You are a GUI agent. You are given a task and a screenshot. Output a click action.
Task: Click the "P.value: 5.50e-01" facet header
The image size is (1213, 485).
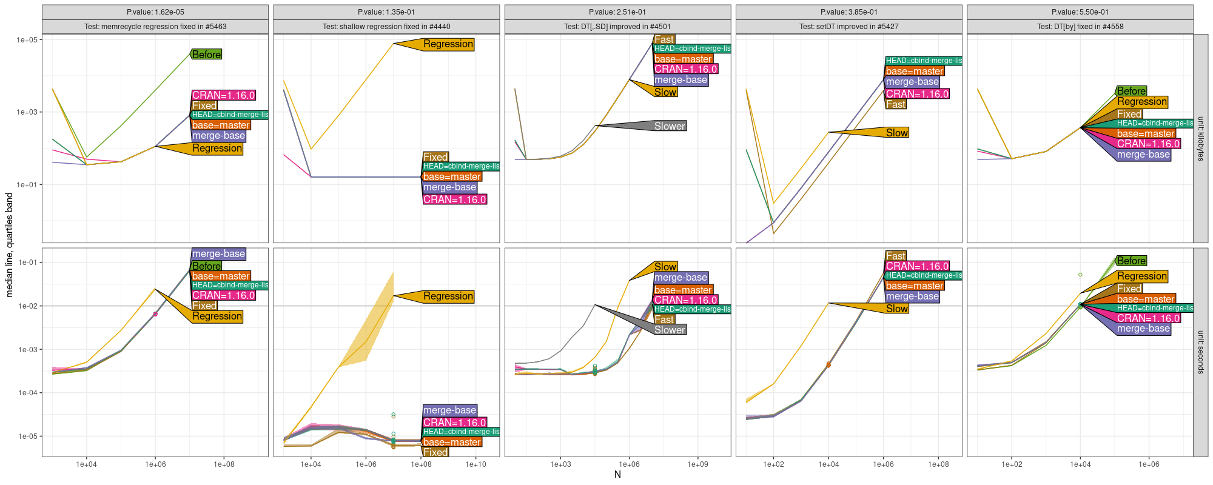coord(1080,12)
